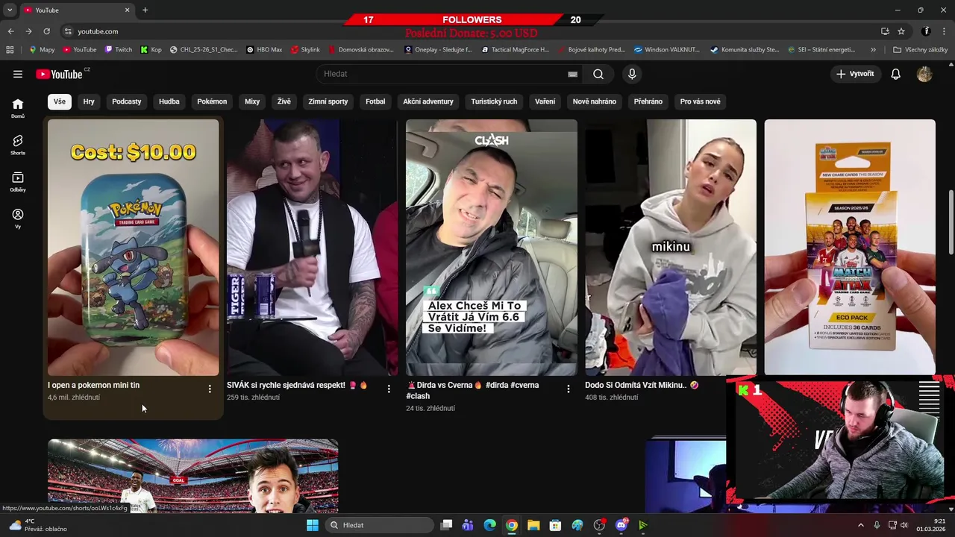The width and height of the screenshot is (955, 537).
Task: Open File Explorer from the taskbar
Action: [x=533, y=525]
